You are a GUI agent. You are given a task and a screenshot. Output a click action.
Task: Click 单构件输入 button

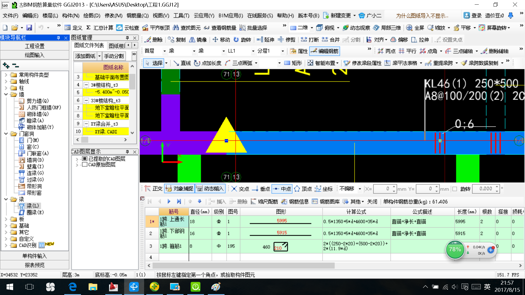pyautogui.click(x=34, y=256)
